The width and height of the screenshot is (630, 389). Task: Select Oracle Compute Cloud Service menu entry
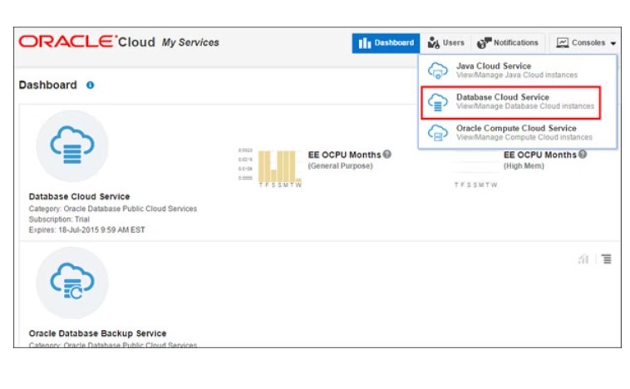(518, 133)
